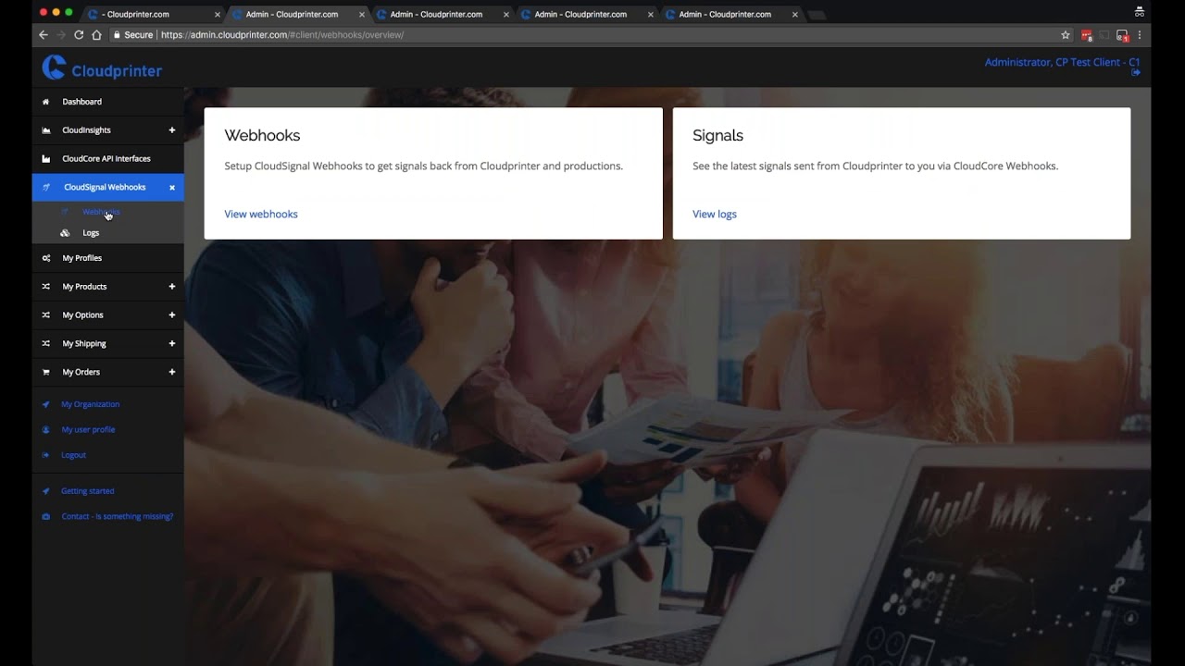Expand the My Options plus sign
Viewport: 1185px width, 666px height.
click(x=172, y=315)
